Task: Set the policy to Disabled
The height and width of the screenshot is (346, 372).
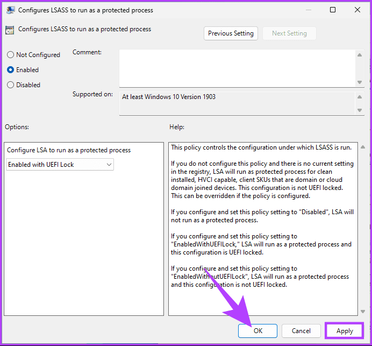Action: click(x=11, y=85)
